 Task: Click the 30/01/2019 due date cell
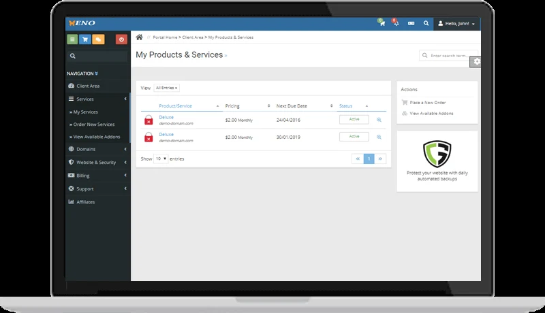(x=288, y=137)
